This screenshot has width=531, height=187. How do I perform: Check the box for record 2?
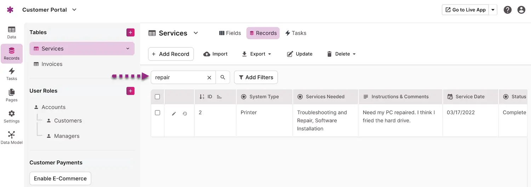[158, 113]
